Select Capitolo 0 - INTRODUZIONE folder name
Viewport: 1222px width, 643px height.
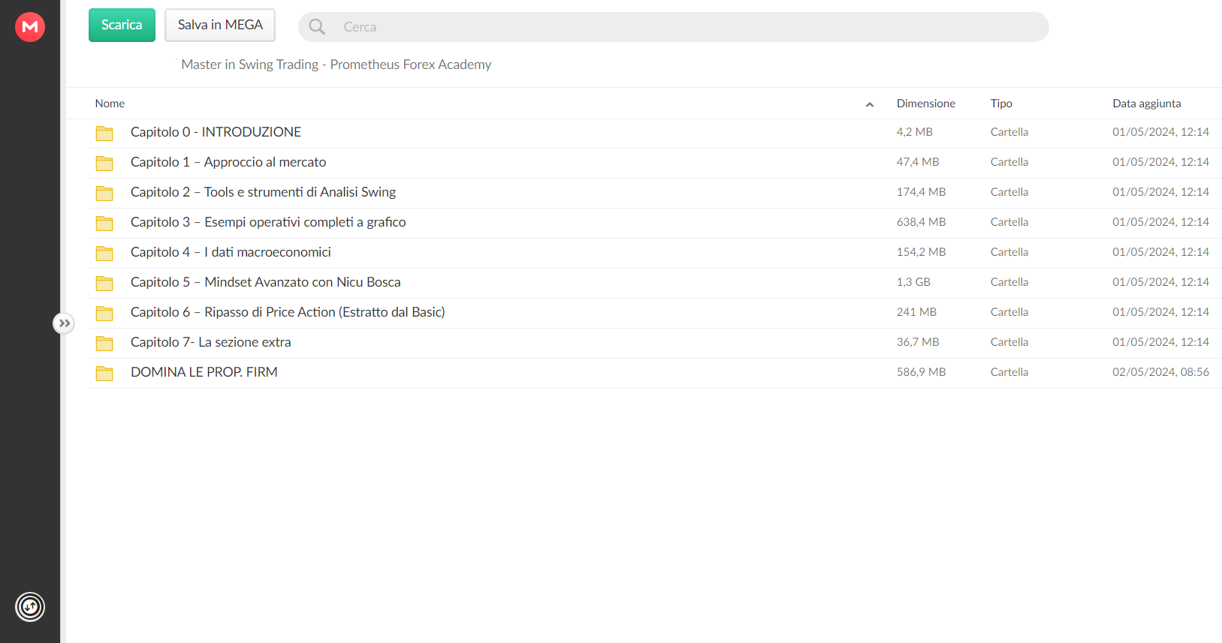(x=216, y=132)
